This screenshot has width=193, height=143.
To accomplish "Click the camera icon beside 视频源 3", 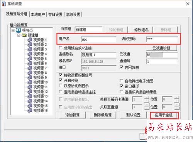I will pos(30,49).
